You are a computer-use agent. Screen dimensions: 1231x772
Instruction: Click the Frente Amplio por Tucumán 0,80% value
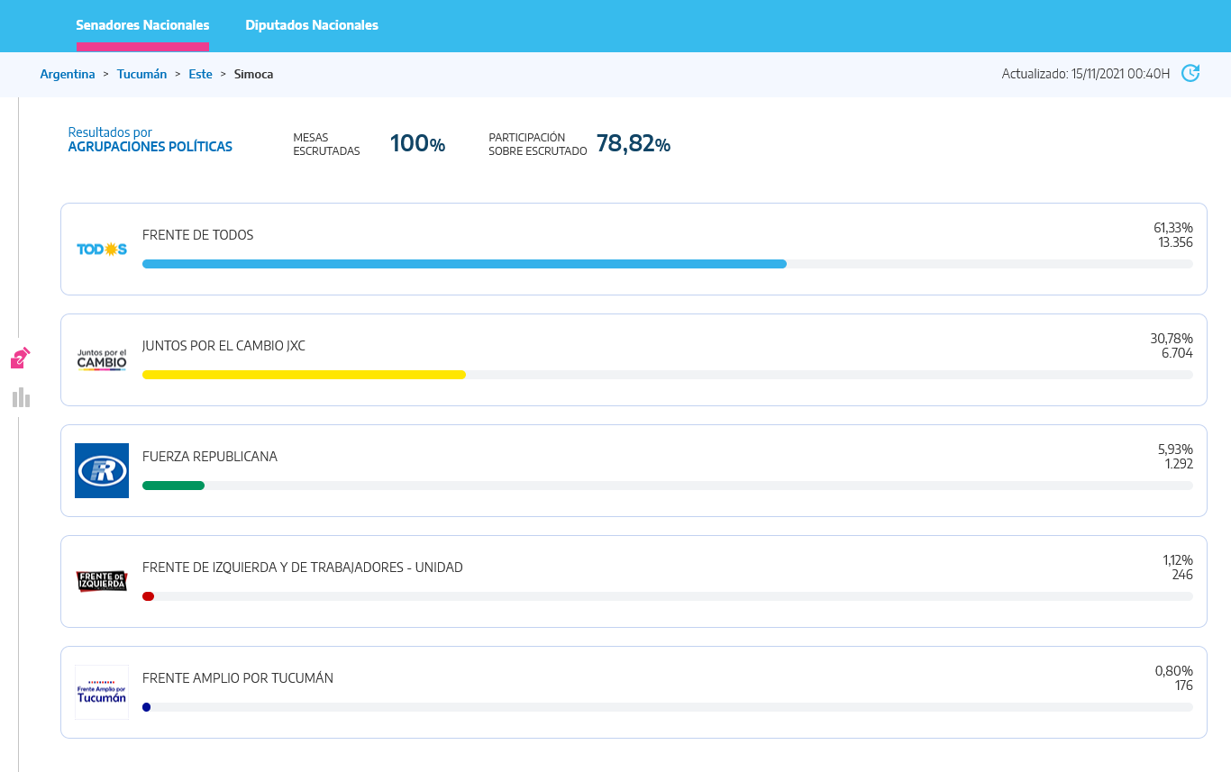(1173, 671)
